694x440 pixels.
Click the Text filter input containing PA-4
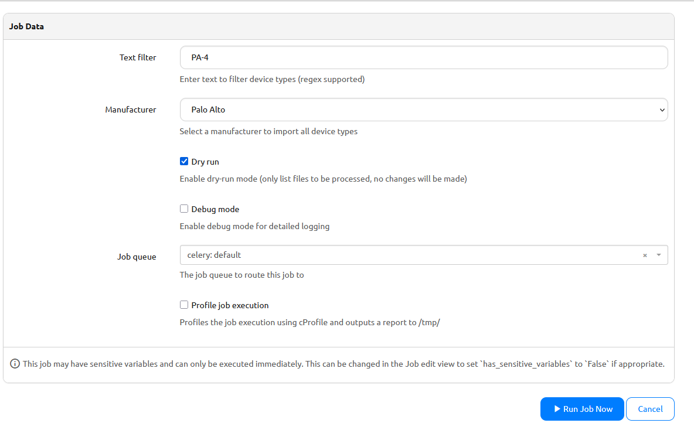[423, 57]
